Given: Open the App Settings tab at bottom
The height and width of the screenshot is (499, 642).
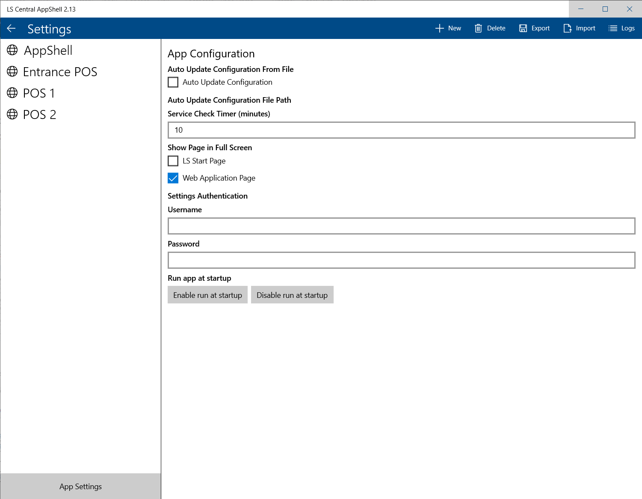Looking at the screenshot, I should pyautogui.click(x=80, y=487).
